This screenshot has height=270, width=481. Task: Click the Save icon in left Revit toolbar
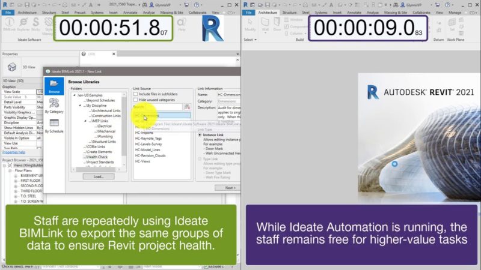click(x=27, y=5)
